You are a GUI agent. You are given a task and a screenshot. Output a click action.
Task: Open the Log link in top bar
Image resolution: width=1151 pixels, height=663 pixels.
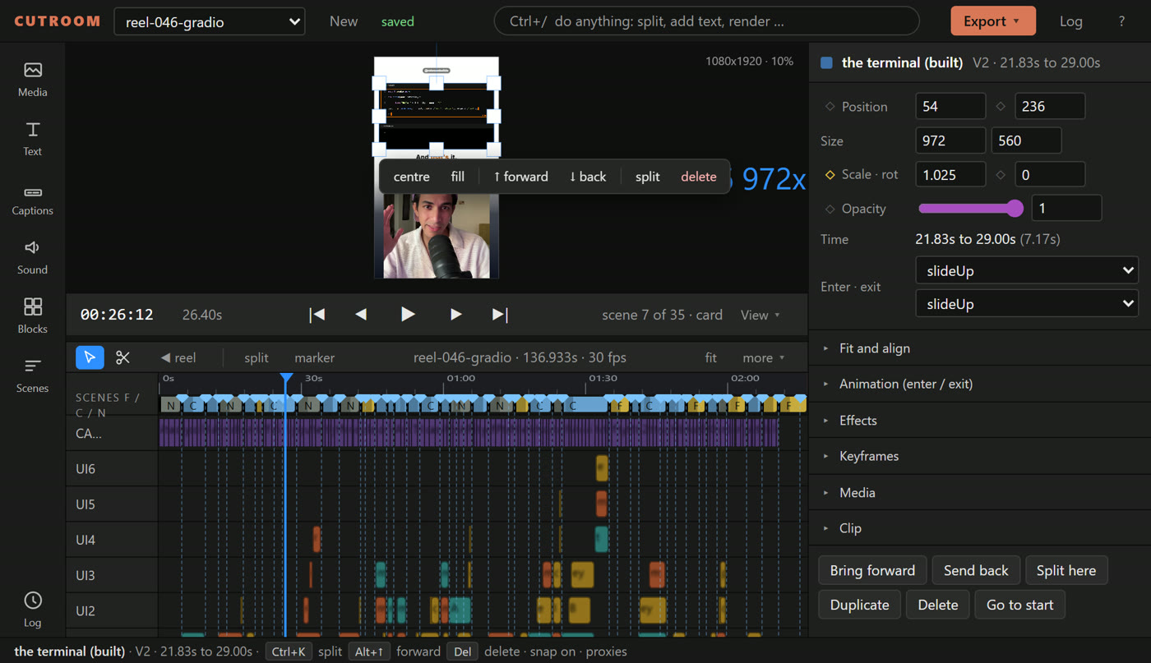[x=1071, y=21]
